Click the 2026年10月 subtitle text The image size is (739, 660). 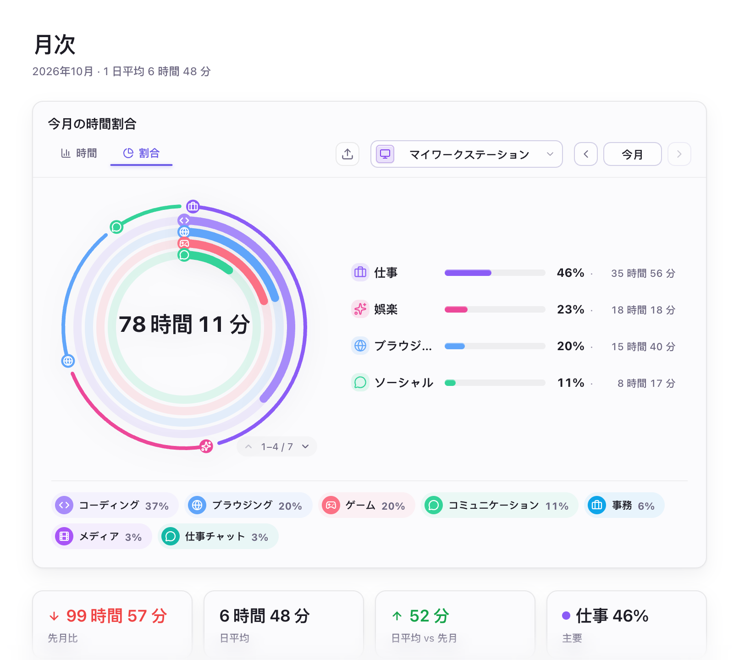[x=63, y=71]
